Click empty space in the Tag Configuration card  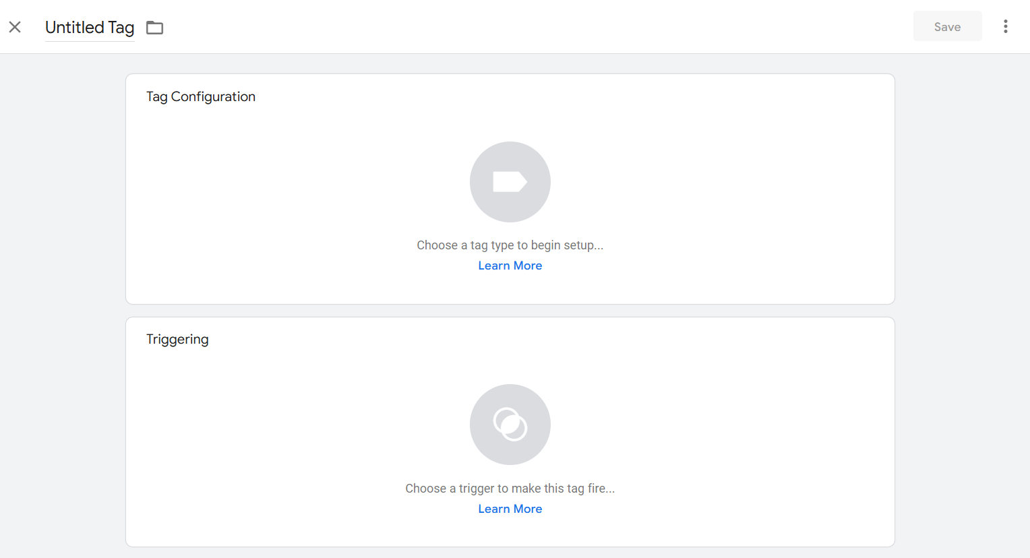tap(708, 189)
